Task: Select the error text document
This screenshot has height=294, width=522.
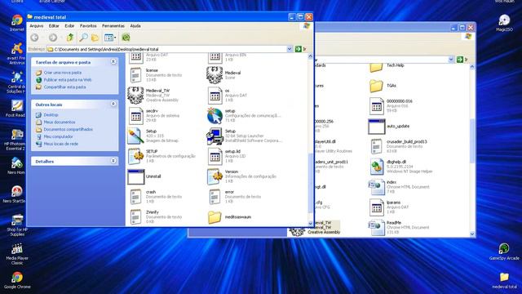Action: 235,197
